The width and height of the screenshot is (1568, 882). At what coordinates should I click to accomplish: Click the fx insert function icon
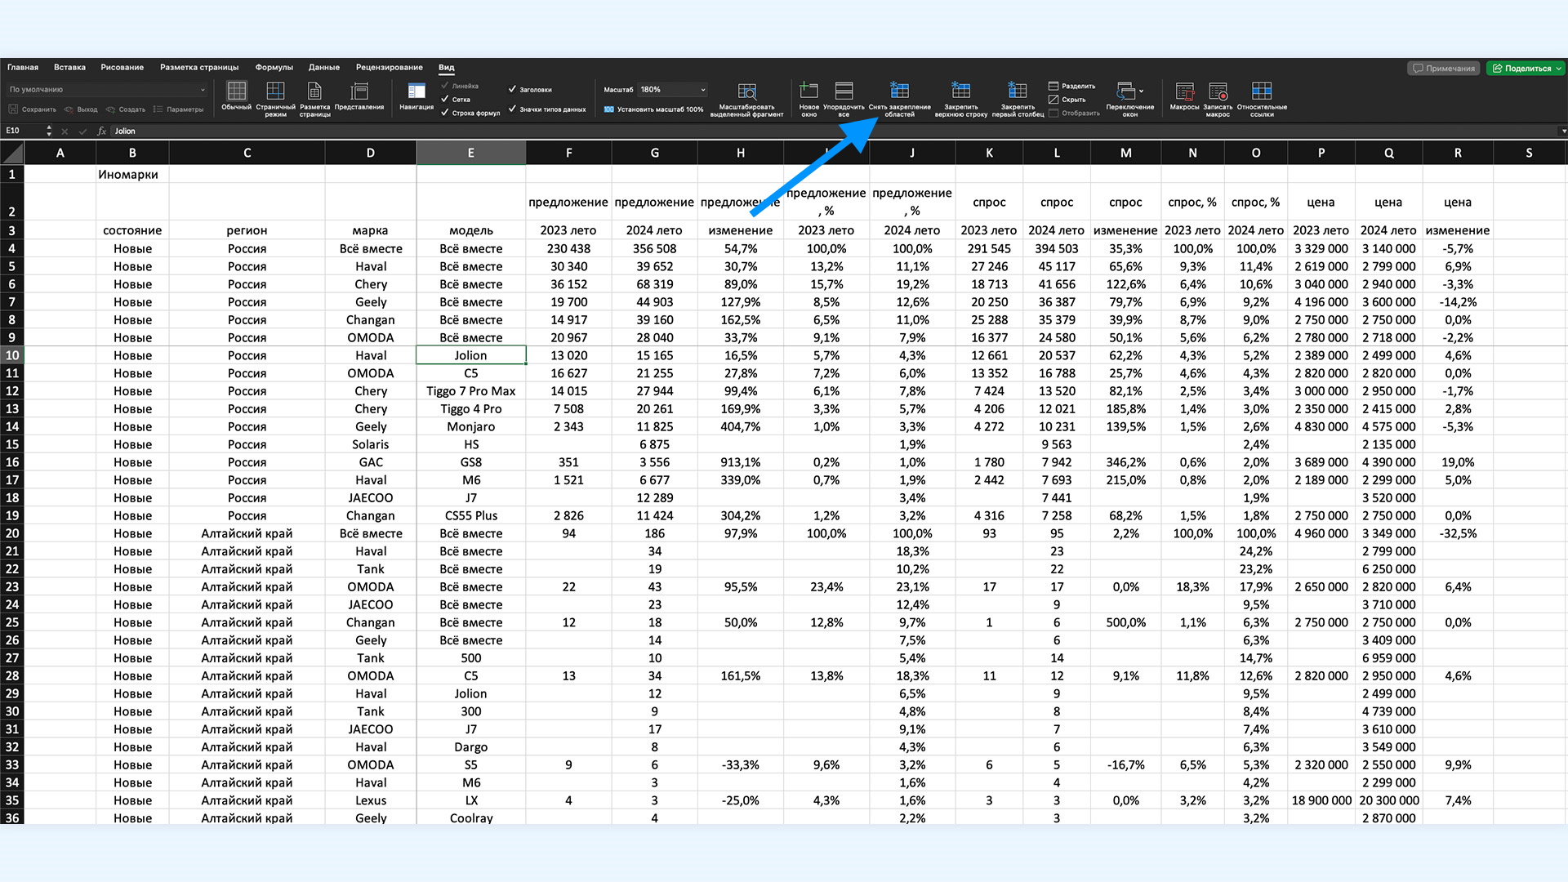click(102, 131)
